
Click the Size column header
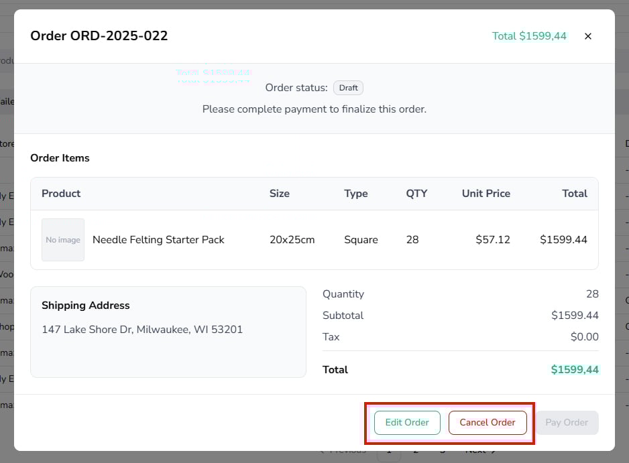pos(280,194)
